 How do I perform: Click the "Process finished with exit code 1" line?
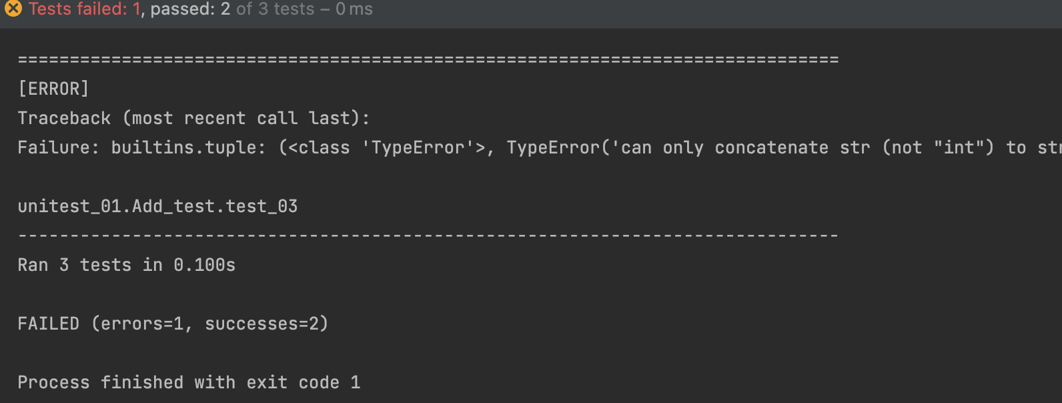[189, 382]
